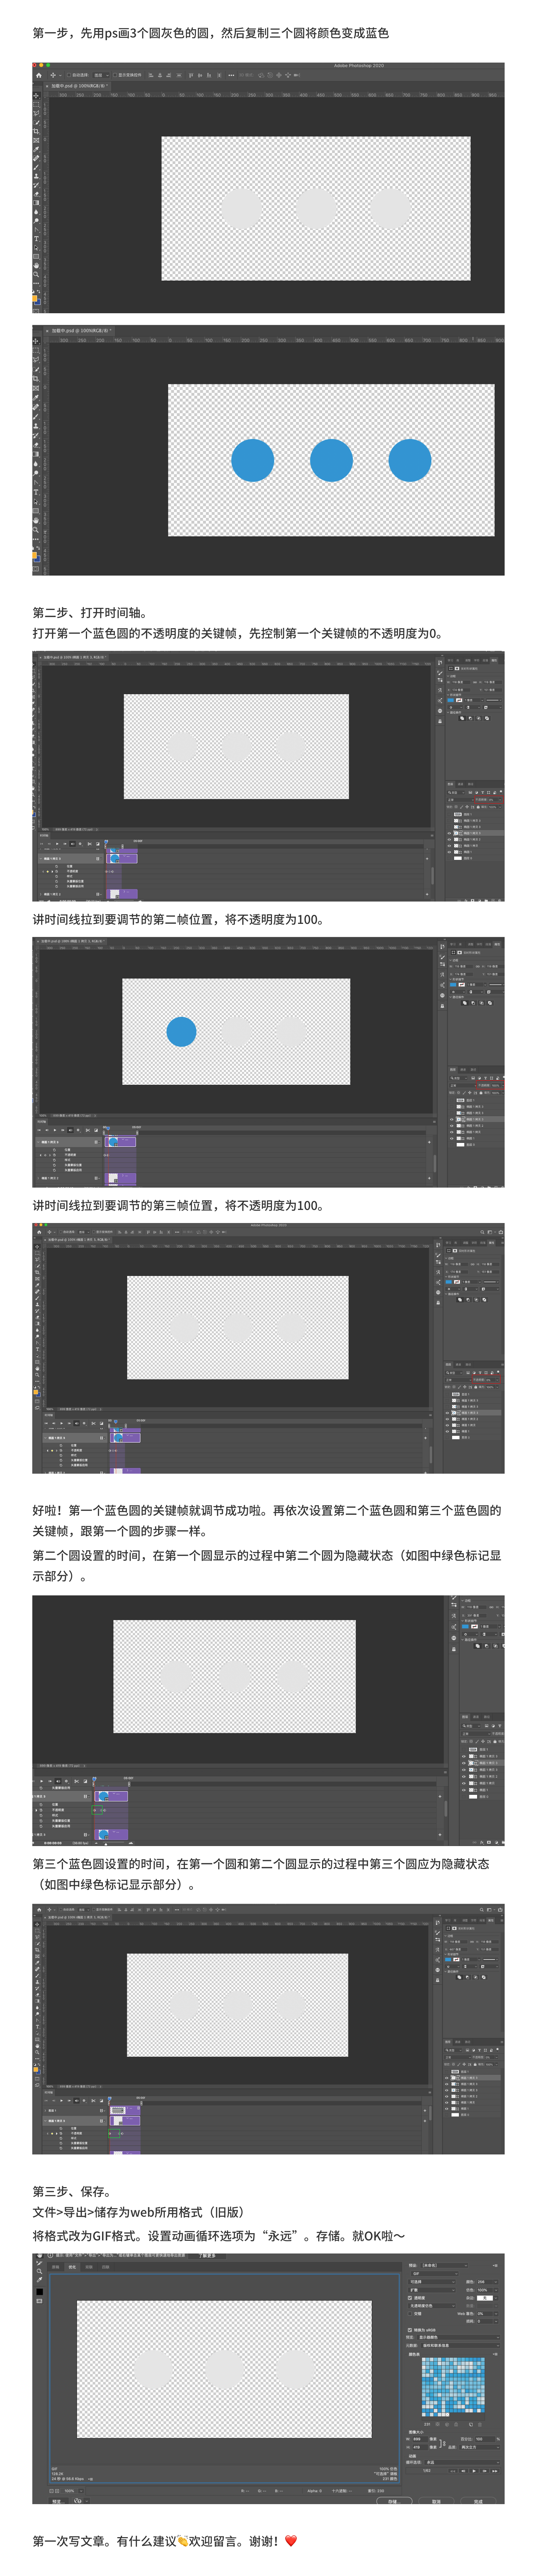550x2576 pixels.
Task: Click the 取消 button in Save for Web
Action: tap(436, 2501)
